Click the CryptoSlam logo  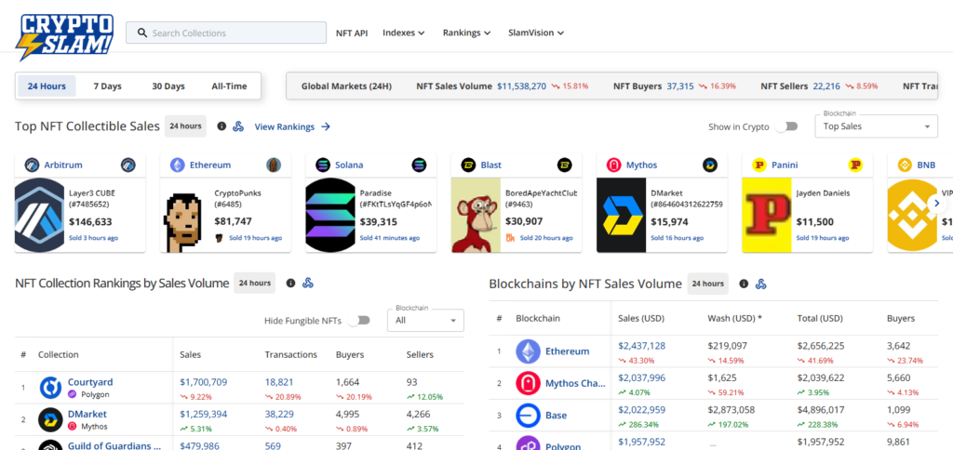[64, 36]
